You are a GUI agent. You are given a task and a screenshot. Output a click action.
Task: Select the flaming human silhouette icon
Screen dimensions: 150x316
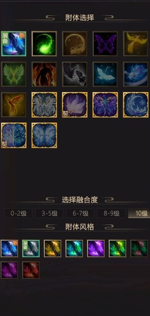click(x=44, y=74)
